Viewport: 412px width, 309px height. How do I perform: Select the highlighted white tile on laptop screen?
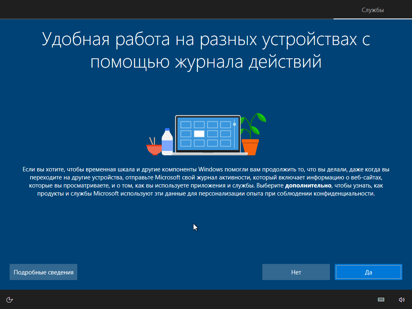click(x=199, y=134)
